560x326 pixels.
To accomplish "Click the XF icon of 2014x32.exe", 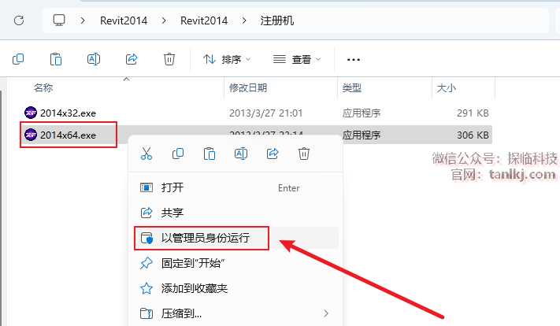I will [31, 113].
